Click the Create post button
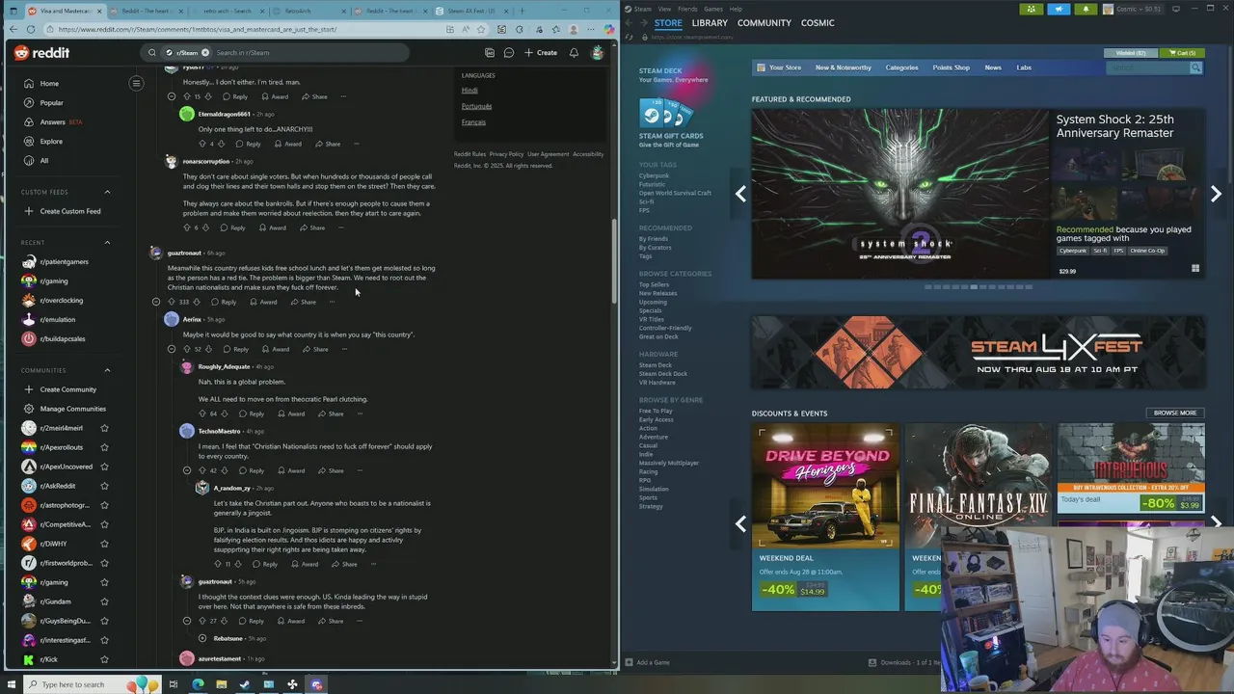This screenshot has height=694, width=1234. click(x=541, y=53)
